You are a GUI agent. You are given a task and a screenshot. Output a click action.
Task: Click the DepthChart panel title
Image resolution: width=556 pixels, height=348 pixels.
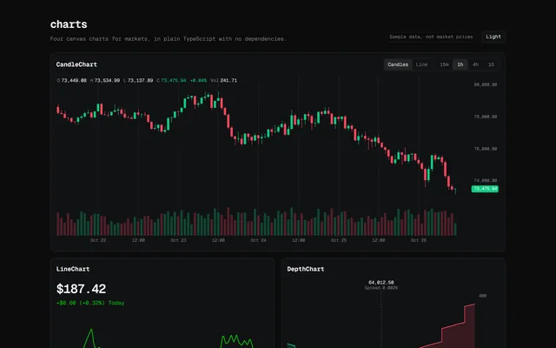pos(306,269)
